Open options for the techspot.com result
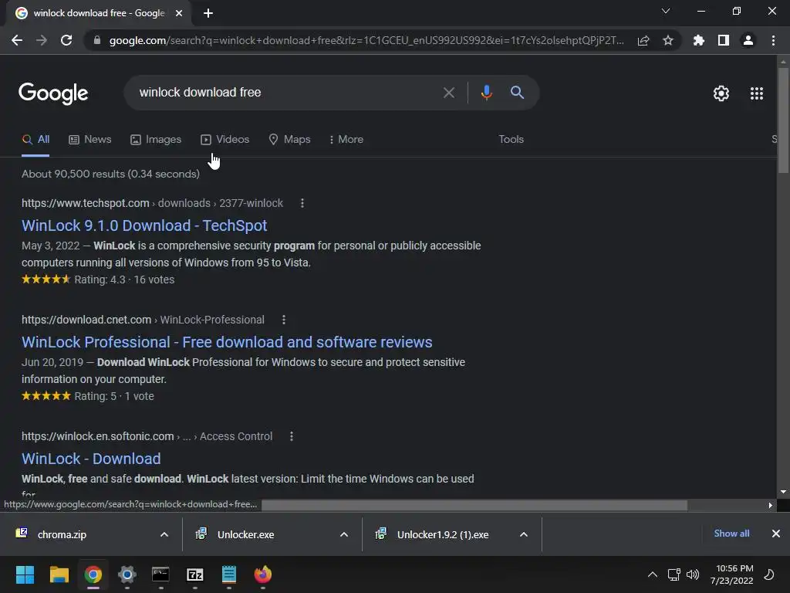Image resolution: width=790 pixels, height=593 pixels. click(x=302, y=203)
